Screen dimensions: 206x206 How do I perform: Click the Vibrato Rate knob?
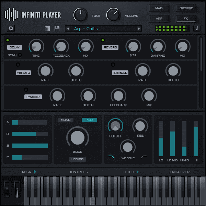pos(45,71)
